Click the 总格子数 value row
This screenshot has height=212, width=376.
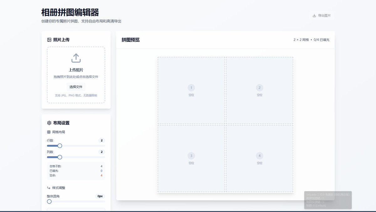pyautogui.click(x=76, y=166)
